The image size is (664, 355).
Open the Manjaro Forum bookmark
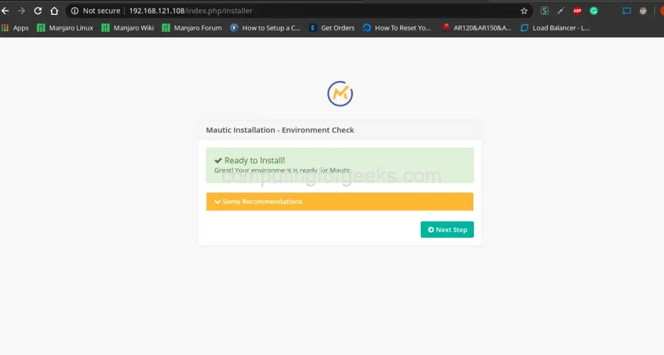coord(192,28)
